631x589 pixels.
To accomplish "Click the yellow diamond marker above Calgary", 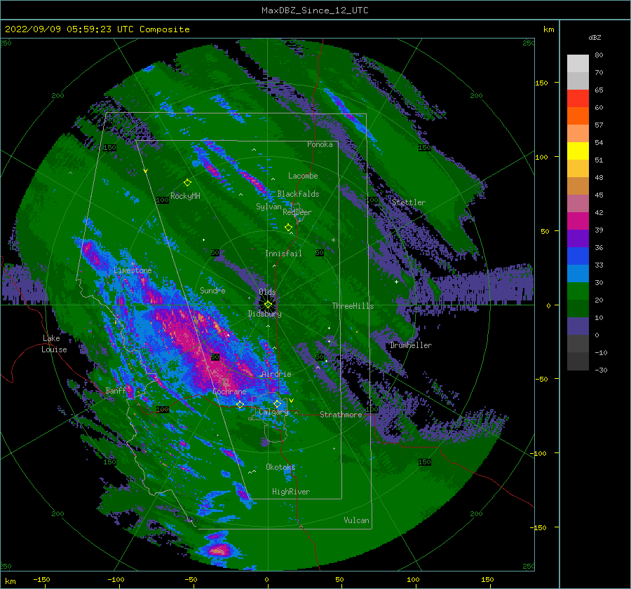I will click(x=277, y=403).
